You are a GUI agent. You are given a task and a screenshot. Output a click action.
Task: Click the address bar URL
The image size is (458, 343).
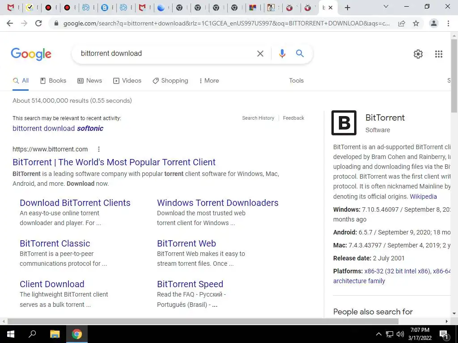226,24
